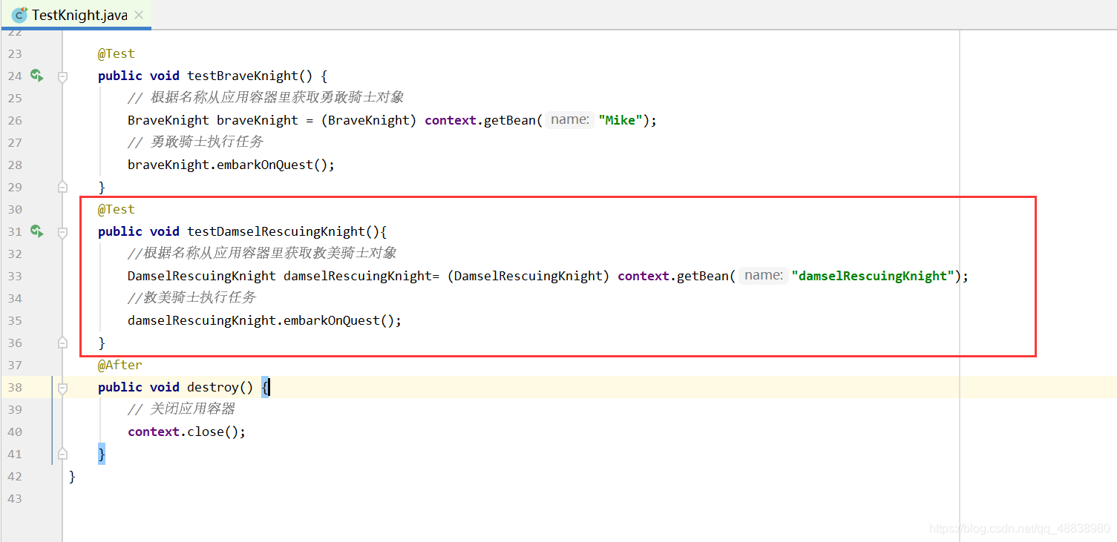Click the (BraveKnight) cast on line 26
The image size is (1117, 542).
369,120
